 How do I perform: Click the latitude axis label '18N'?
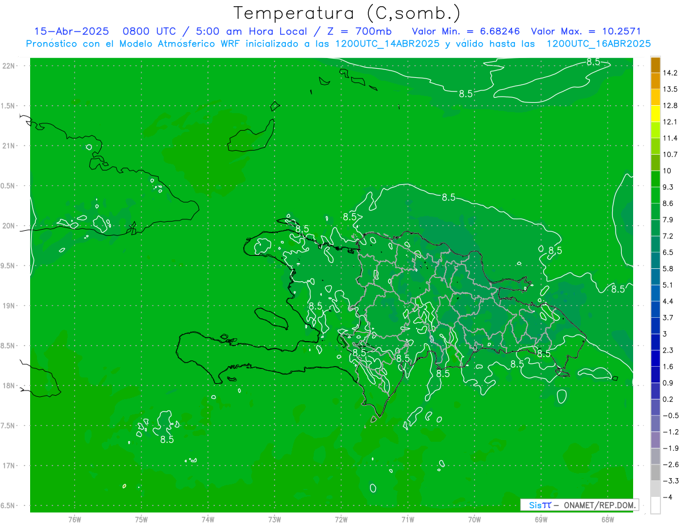(9, 386)
